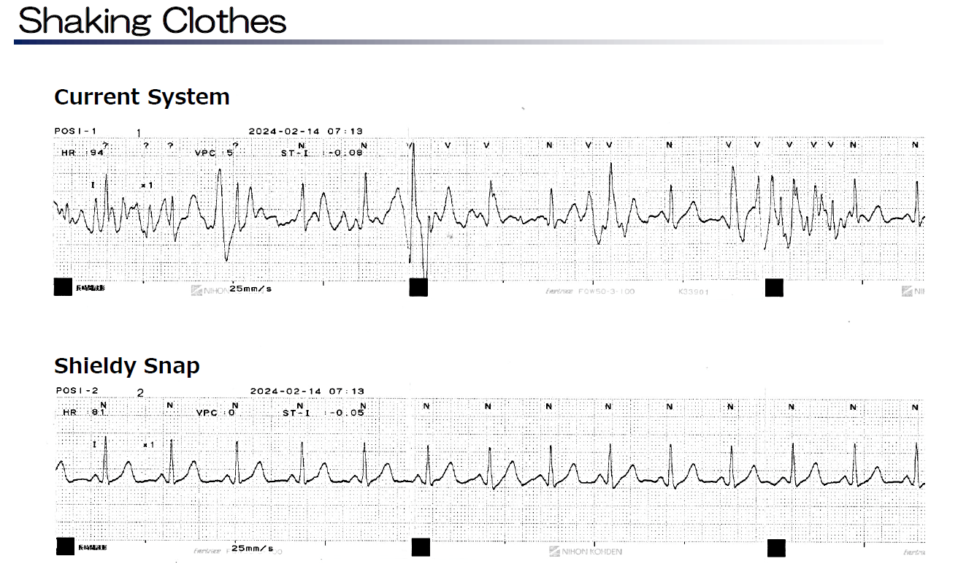Click leftmost black square under Shieldy Snap strip
The image size is (958, 575).
[66, 547]
